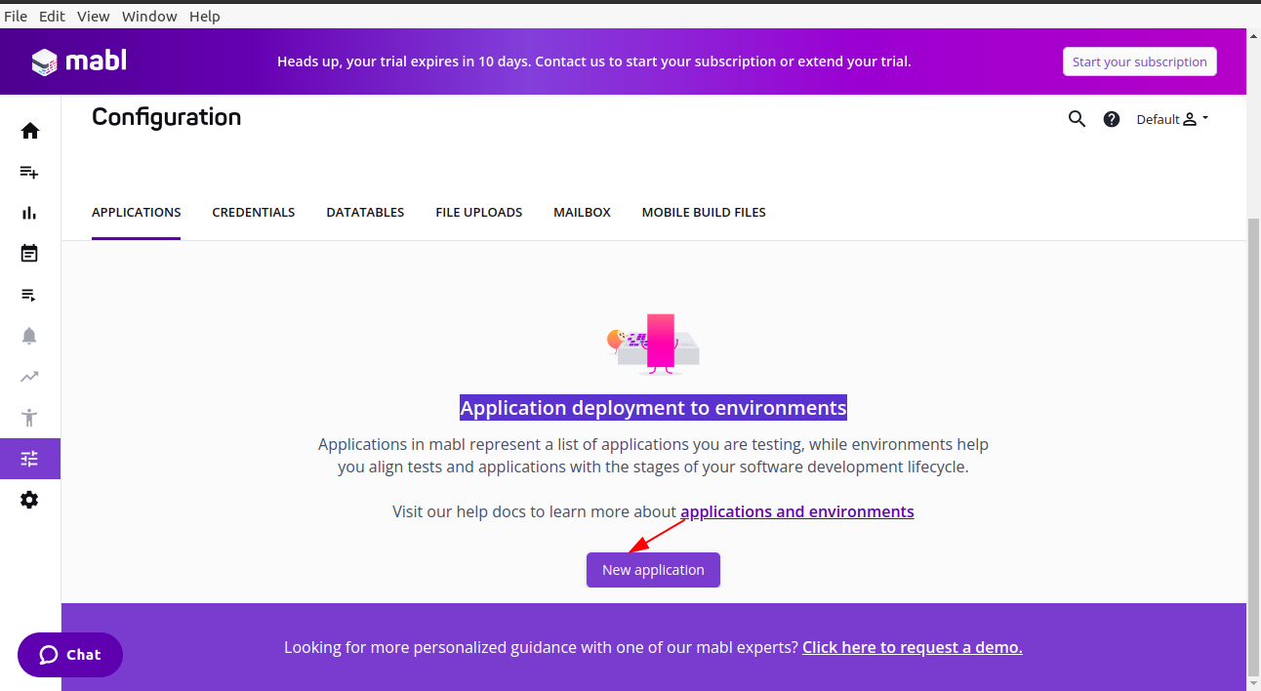This screenshot has height=691, width=1261.
Task: Follow the applications and environments link
Action: coord(797,511)
